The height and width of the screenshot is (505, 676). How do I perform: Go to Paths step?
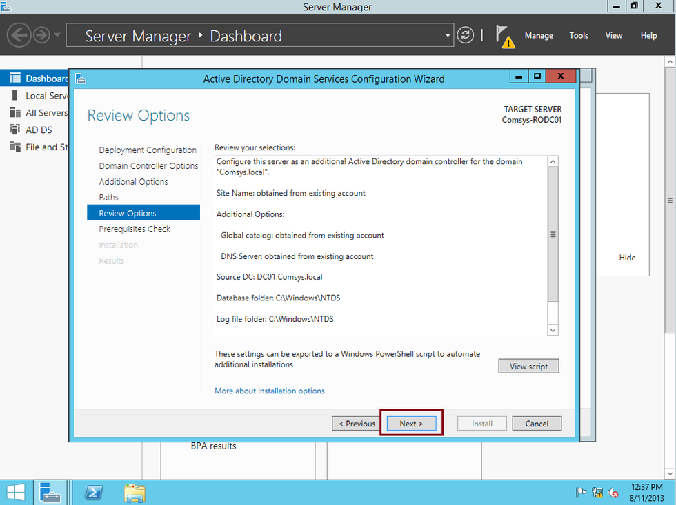pyautogui.click(x=109, y=197)
